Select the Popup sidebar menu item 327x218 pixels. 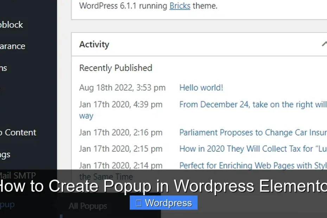7,204
